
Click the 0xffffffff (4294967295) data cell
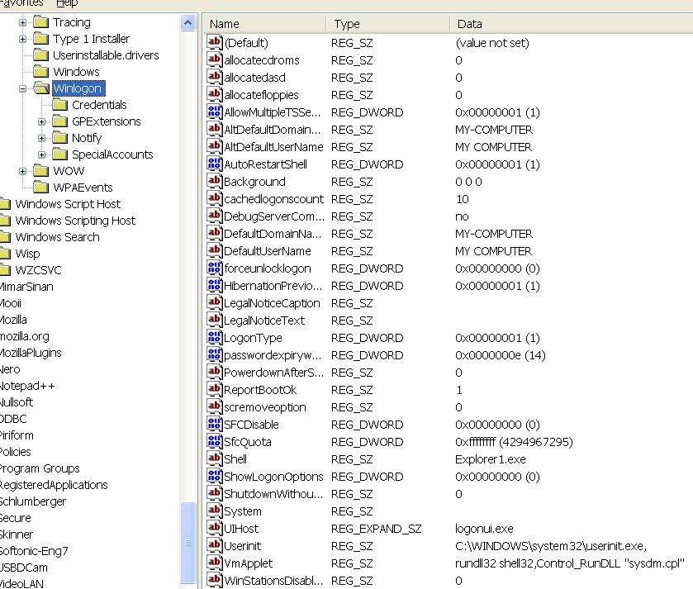pyautogui.click(x=514, y=442)
